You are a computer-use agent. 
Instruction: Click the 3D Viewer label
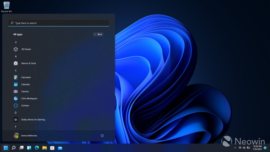26,49
